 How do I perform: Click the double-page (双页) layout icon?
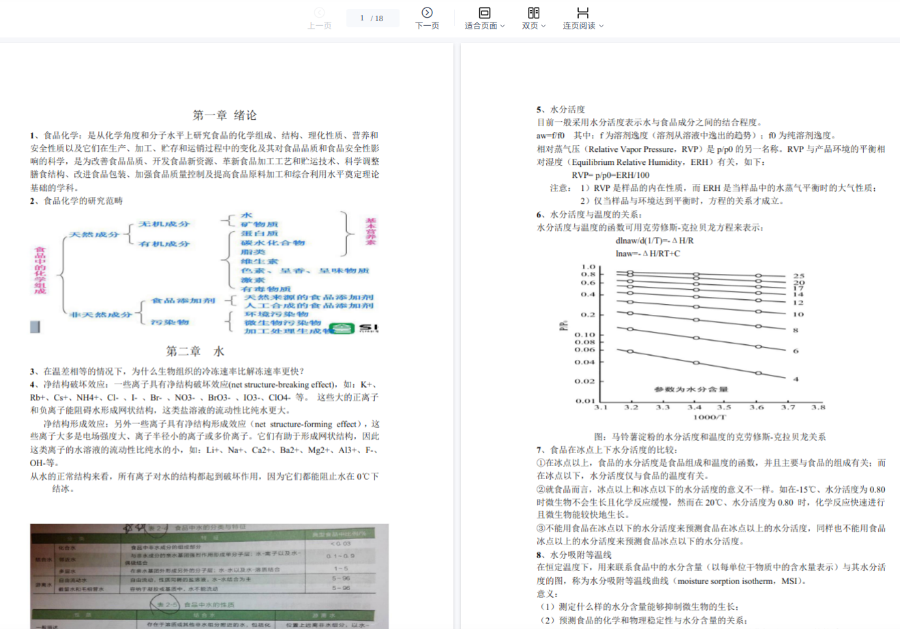(x=533, y=12)
